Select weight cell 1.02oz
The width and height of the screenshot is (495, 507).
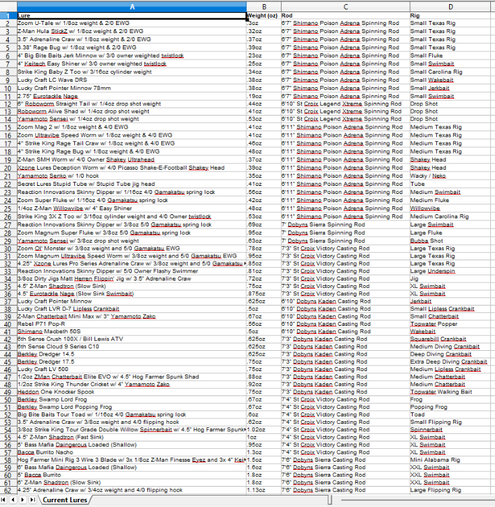coord(263,430)
